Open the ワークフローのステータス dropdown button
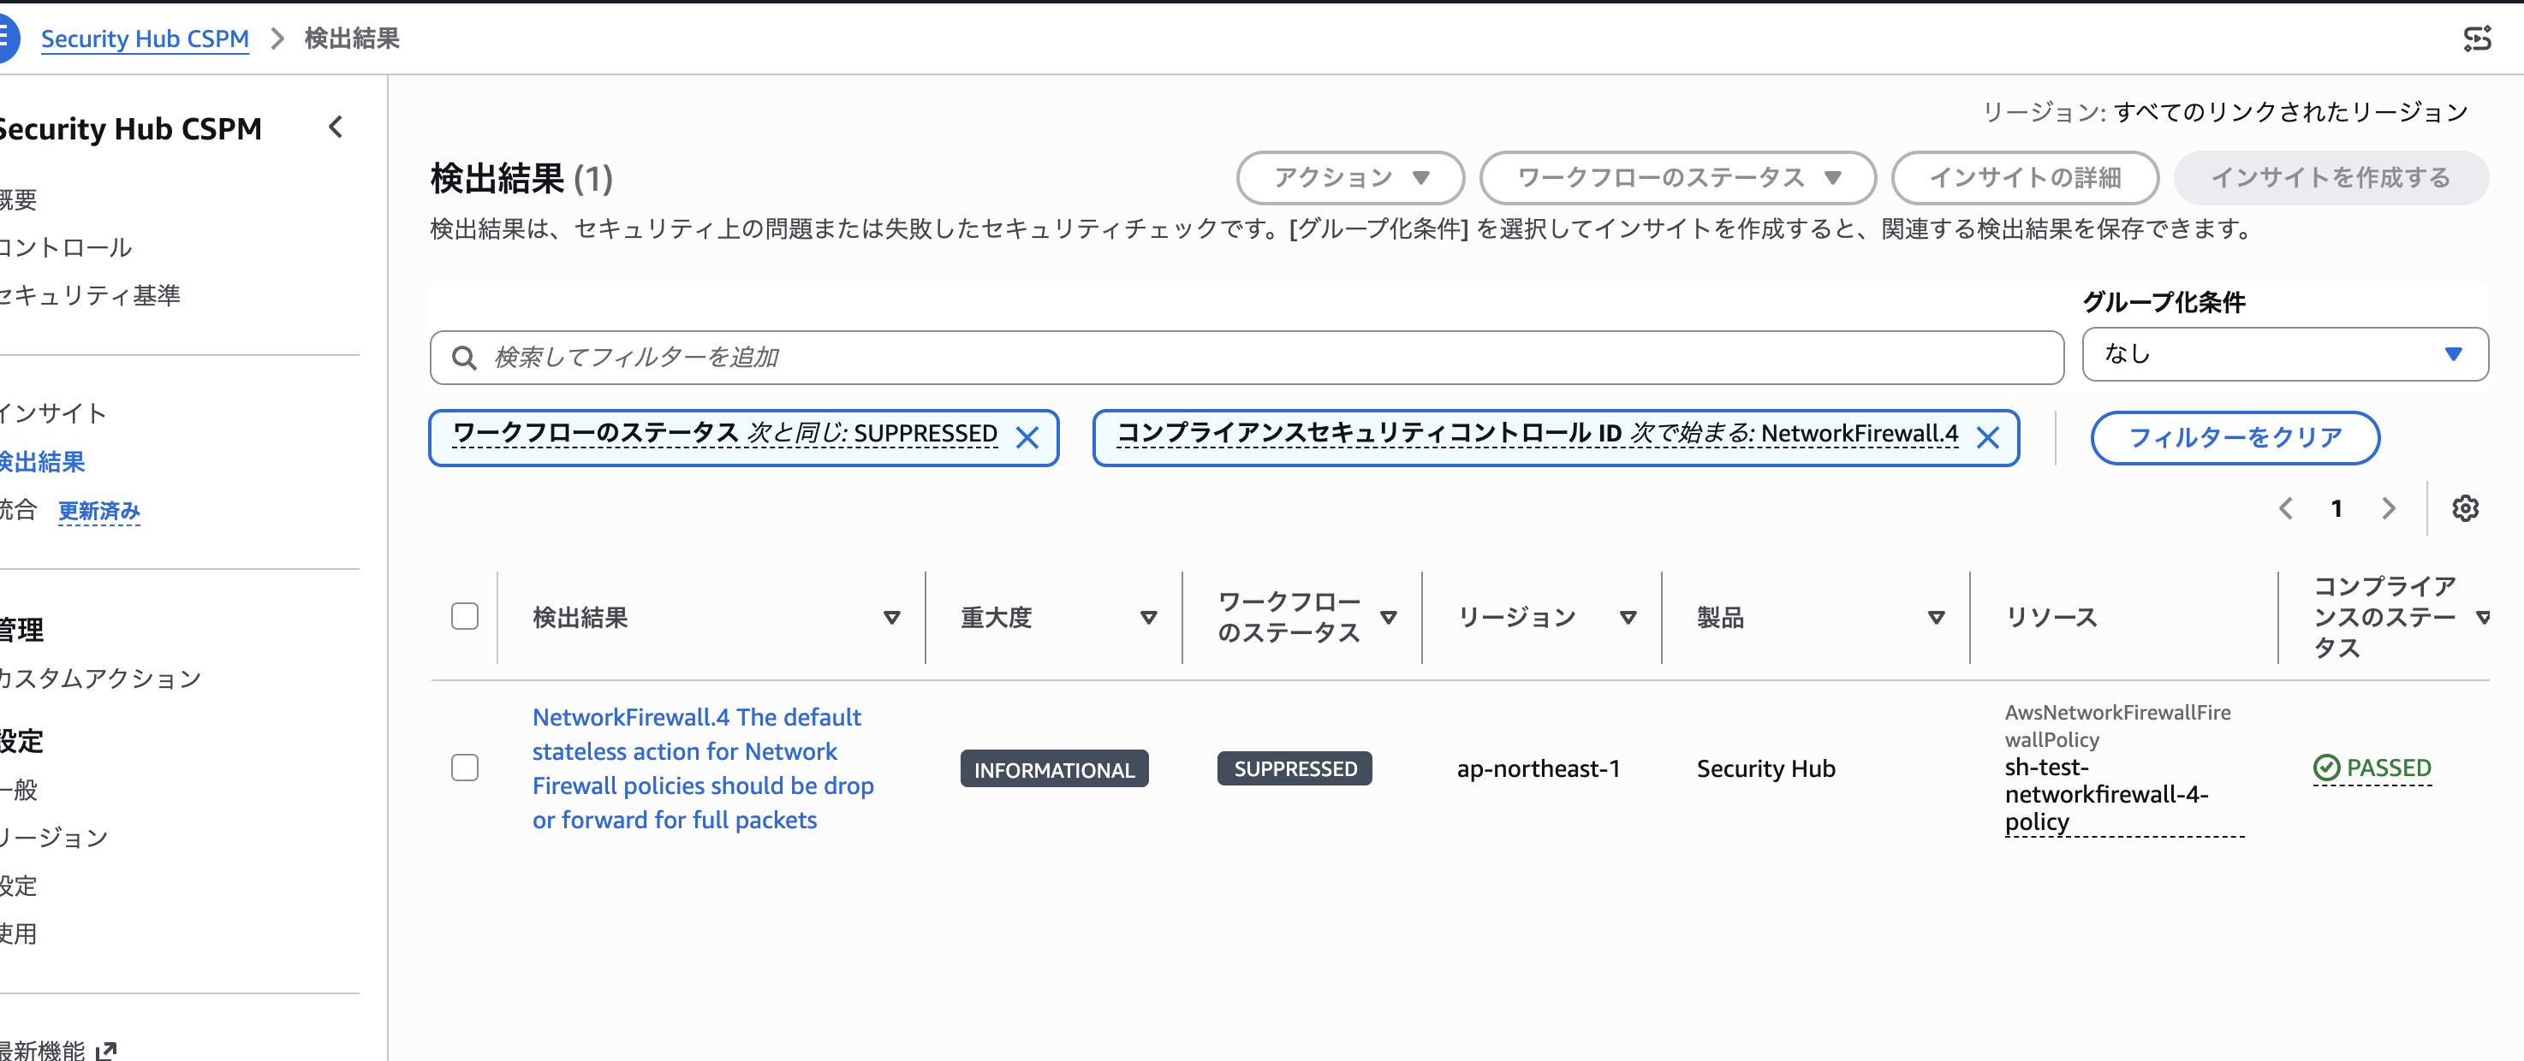This screenshot has width=2524, height=1061. pyautogui.click(x=1677, y=177)
